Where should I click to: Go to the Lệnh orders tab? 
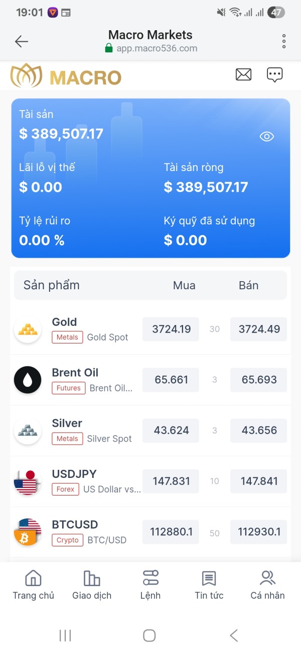coord(150,585)
